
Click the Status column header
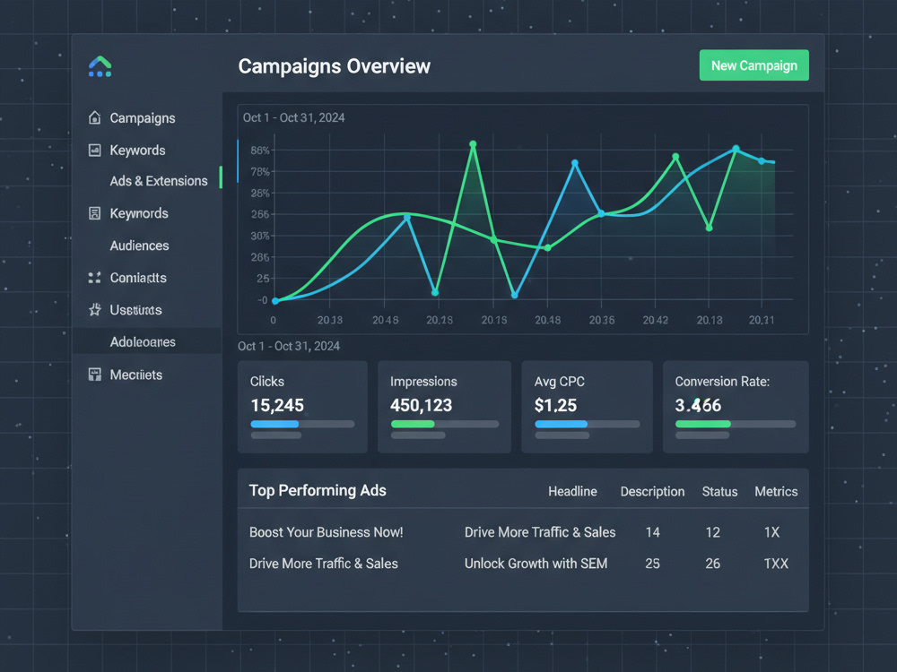click(719, 491)
